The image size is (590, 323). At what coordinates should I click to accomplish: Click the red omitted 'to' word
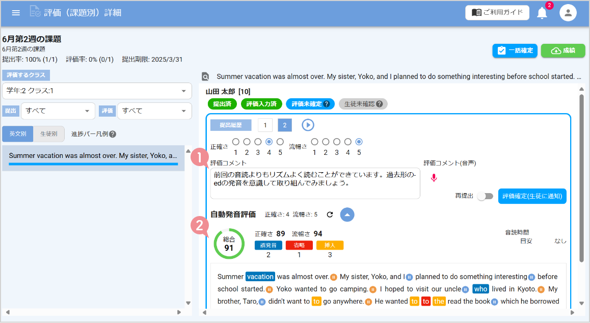426,302
